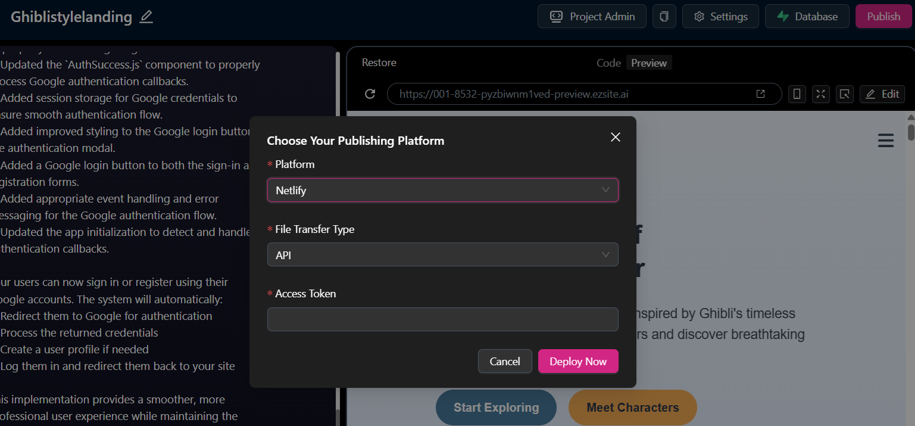Open the Platform dropdown showing Netlify
Image resolution: width=915 pixels, height=426 pixels.
tap(442, 191)
